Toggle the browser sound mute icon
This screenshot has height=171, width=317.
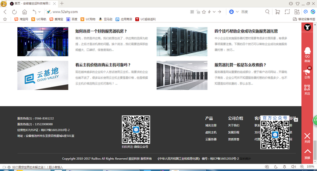pos(293,167)
